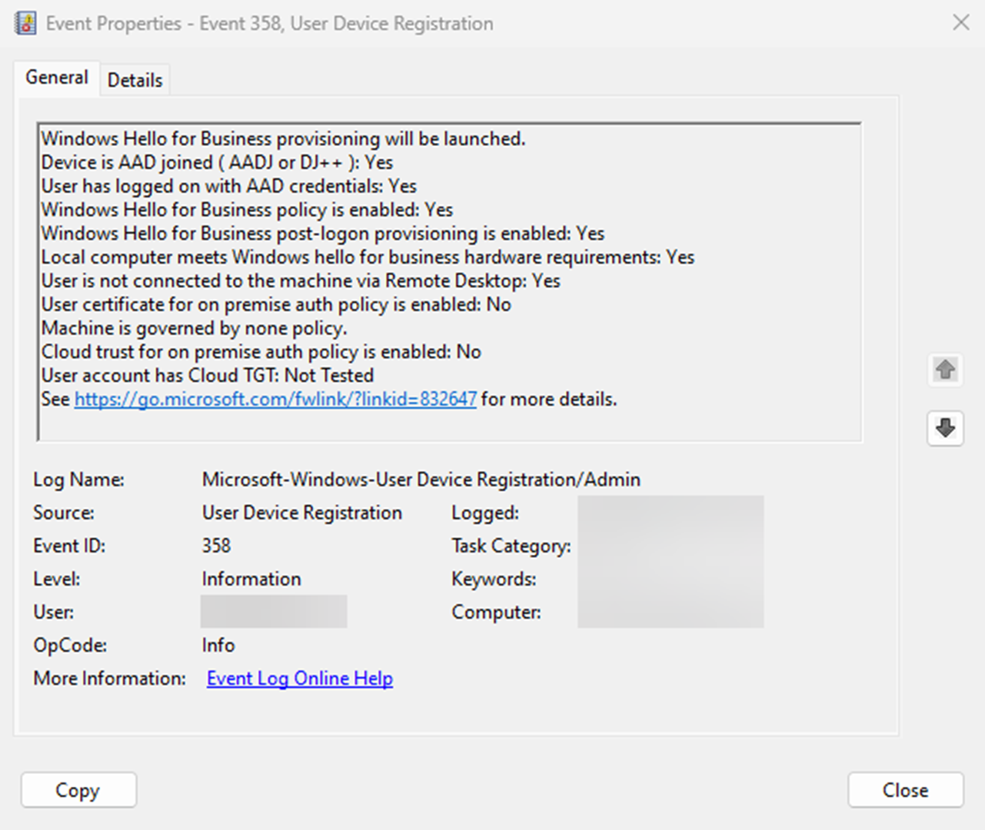The height and width of the screenshot is (830, 985).
Task: Click the Log Name value text
Action: (421, 480)
